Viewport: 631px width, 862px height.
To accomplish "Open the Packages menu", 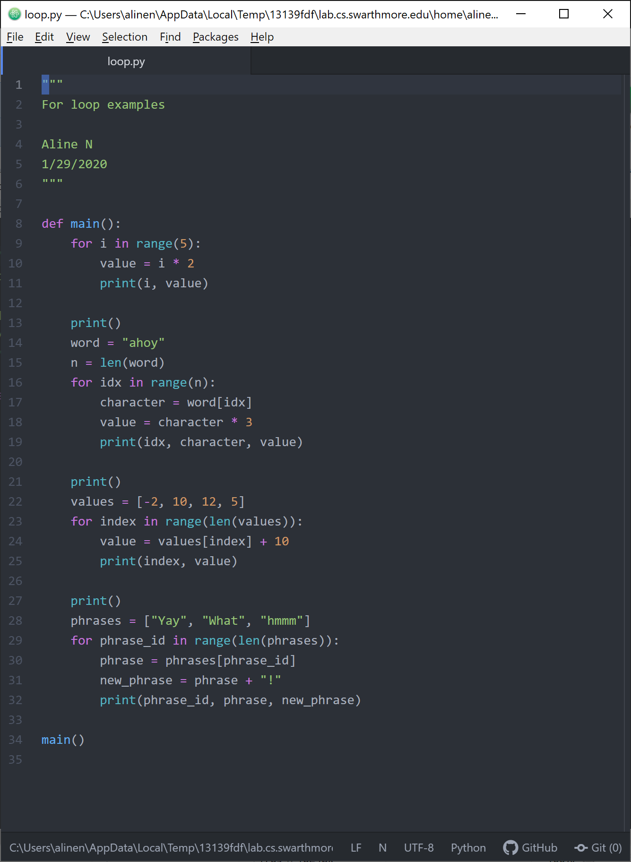I will click(x=216, y=37).
